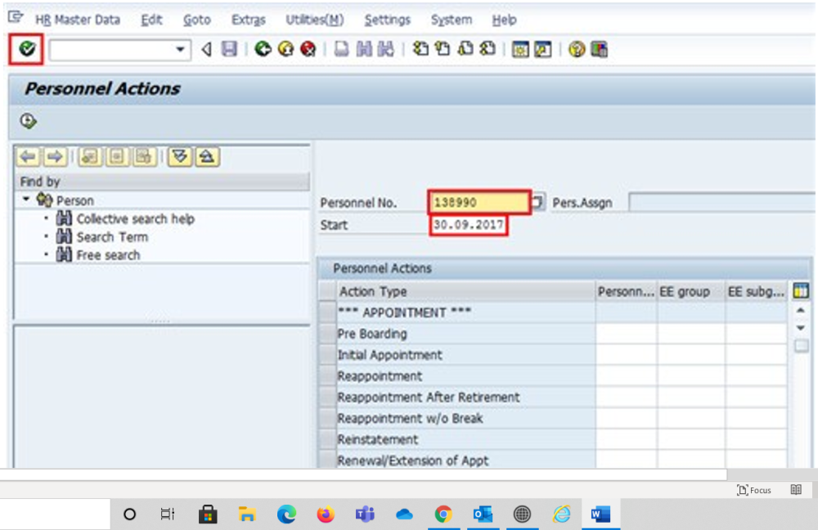
Task: Select the Pre Boarding row selector
Action: click(327, 334)
